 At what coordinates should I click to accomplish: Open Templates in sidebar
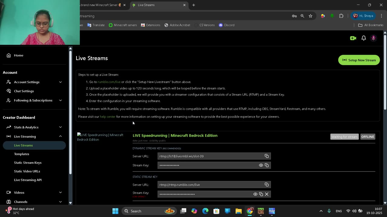(21, 154)
